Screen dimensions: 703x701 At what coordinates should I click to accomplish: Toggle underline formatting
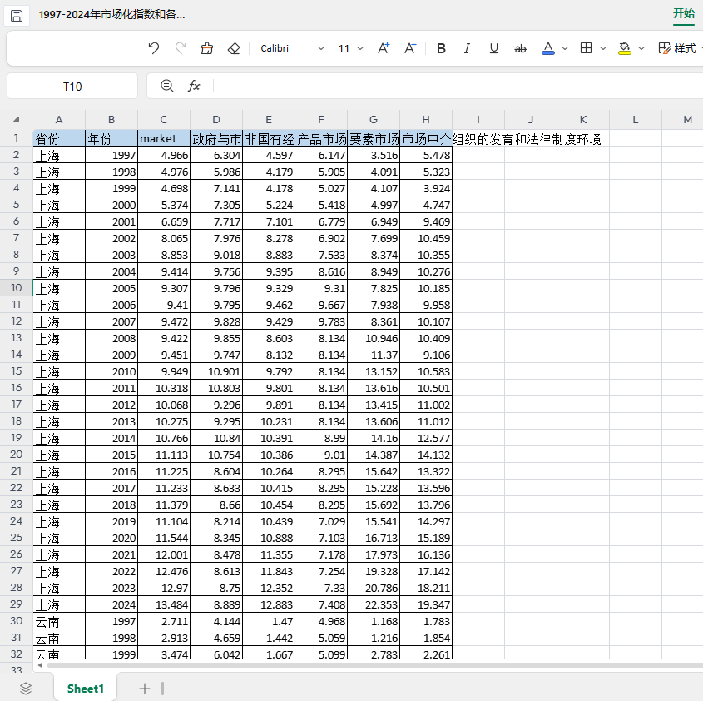pyautogui.click(x=493, y=48)
